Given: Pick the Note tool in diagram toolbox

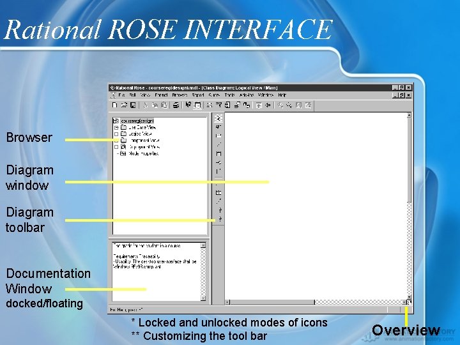Looking at the screenshot, I should (x=218, y=135).
